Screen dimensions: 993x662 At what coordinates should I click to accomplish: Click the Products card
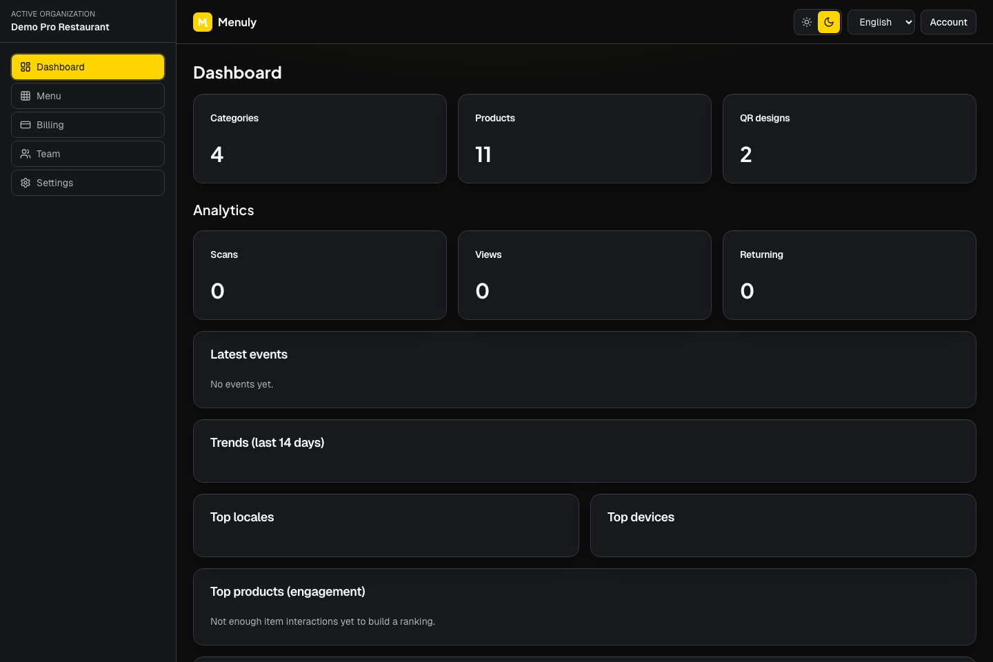tap(585, 139)
